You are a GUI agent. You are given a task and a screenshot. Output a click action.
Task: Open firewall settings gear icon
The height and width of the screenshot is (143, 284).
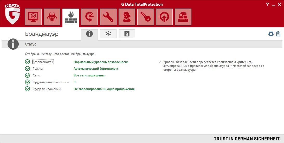click(271, 34)
